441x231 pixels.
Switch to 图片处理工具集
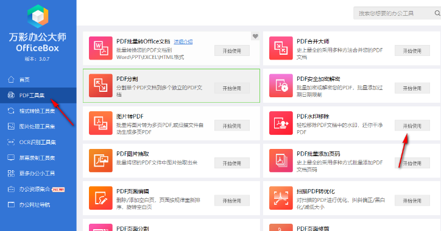click(38, 126)
